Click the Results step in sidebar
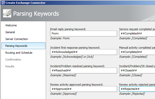Image resolution: width=155 pixels, height=99 pixels. (x=10, y=66)
